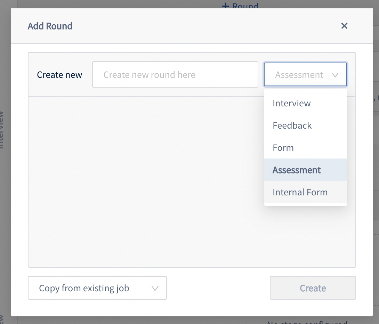
Task: Pick the highlighted Assessment option
Action: [x=306, y=170]
